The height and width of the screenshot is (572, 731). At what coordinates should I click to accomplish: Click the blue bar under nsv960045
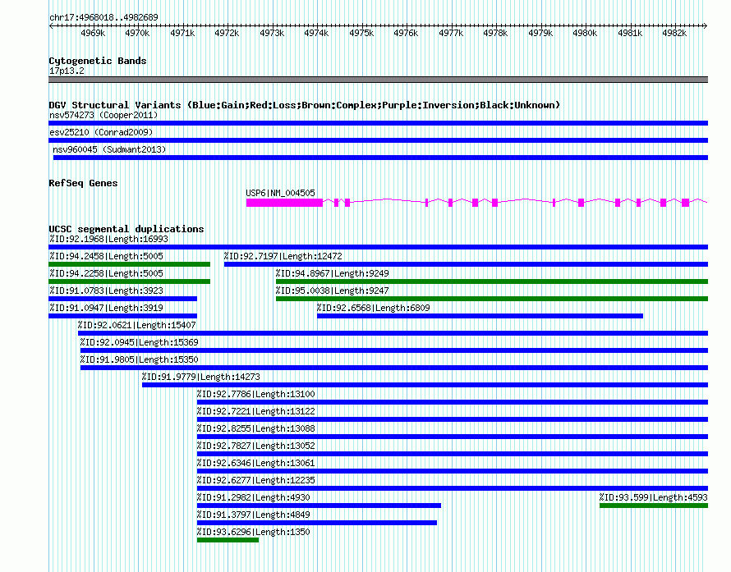point(380,158)
